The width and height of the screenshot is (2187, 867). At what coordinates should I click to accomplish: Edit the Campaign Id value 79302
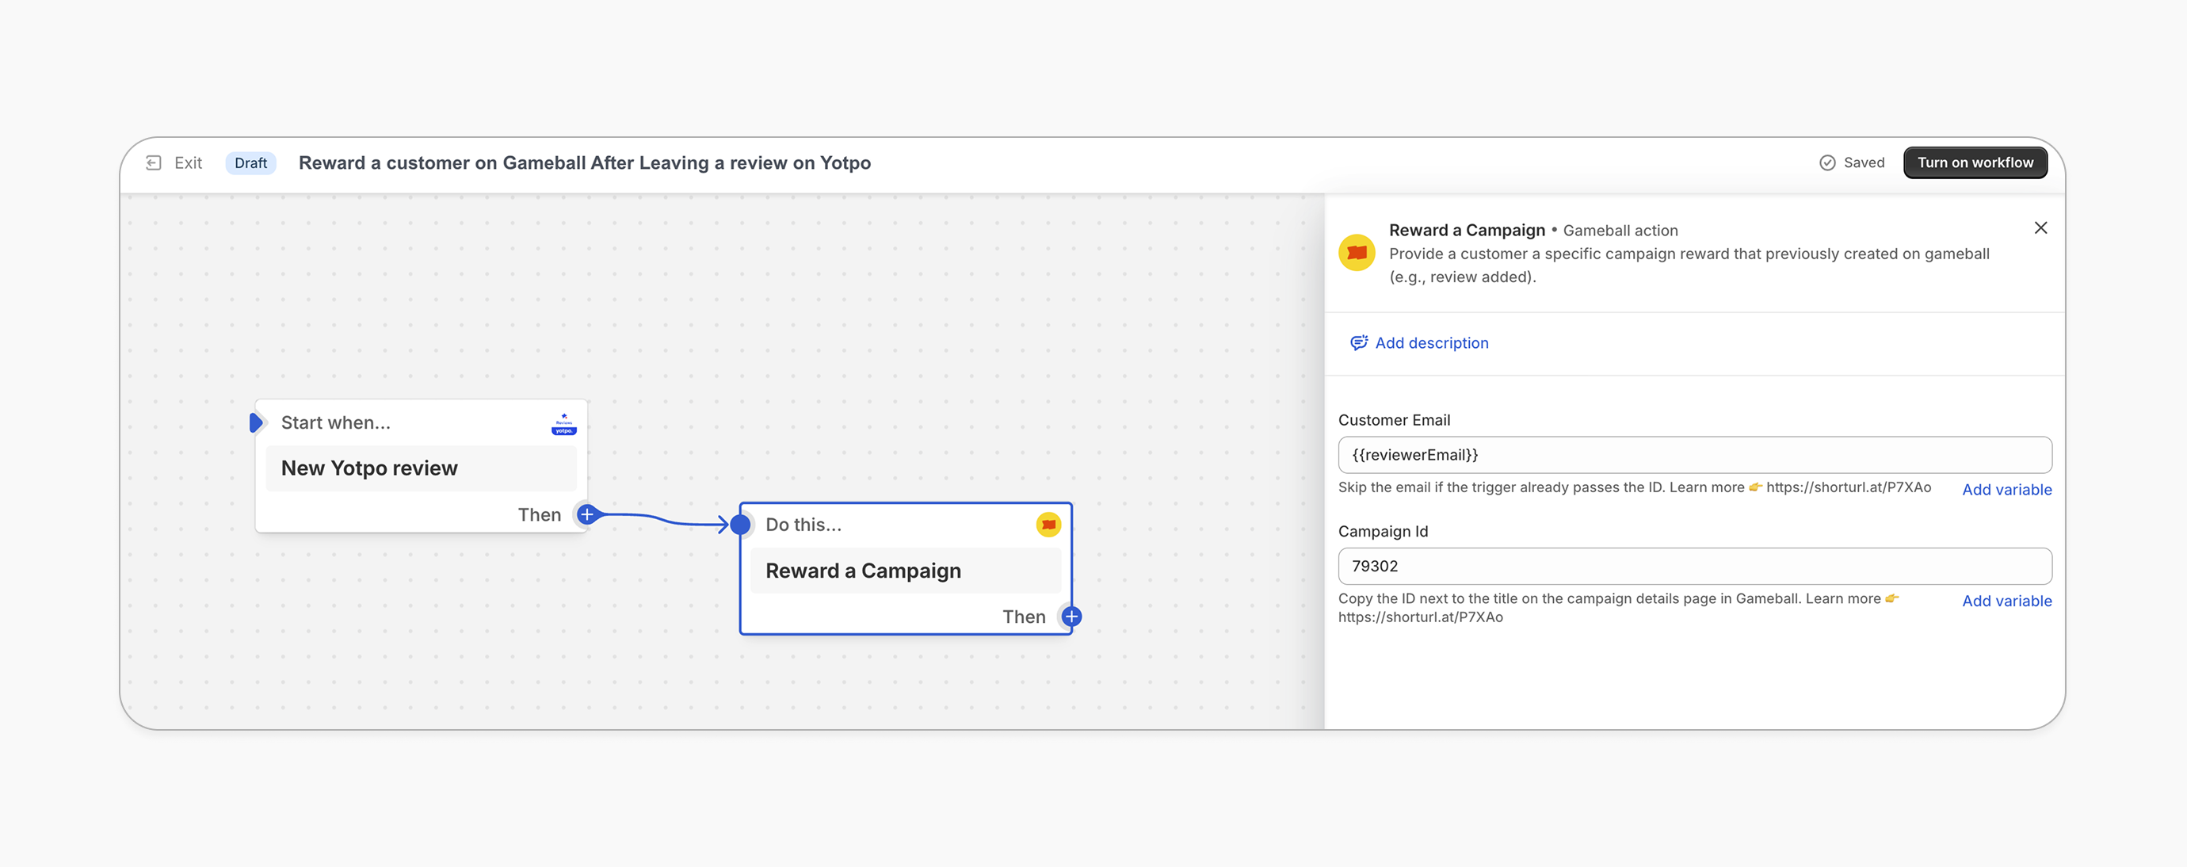[1695, 566]
